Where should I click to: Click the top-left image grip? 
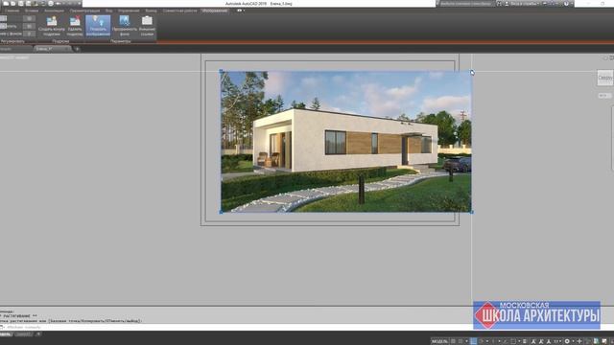pyautogui.click(x=222, y=72)
